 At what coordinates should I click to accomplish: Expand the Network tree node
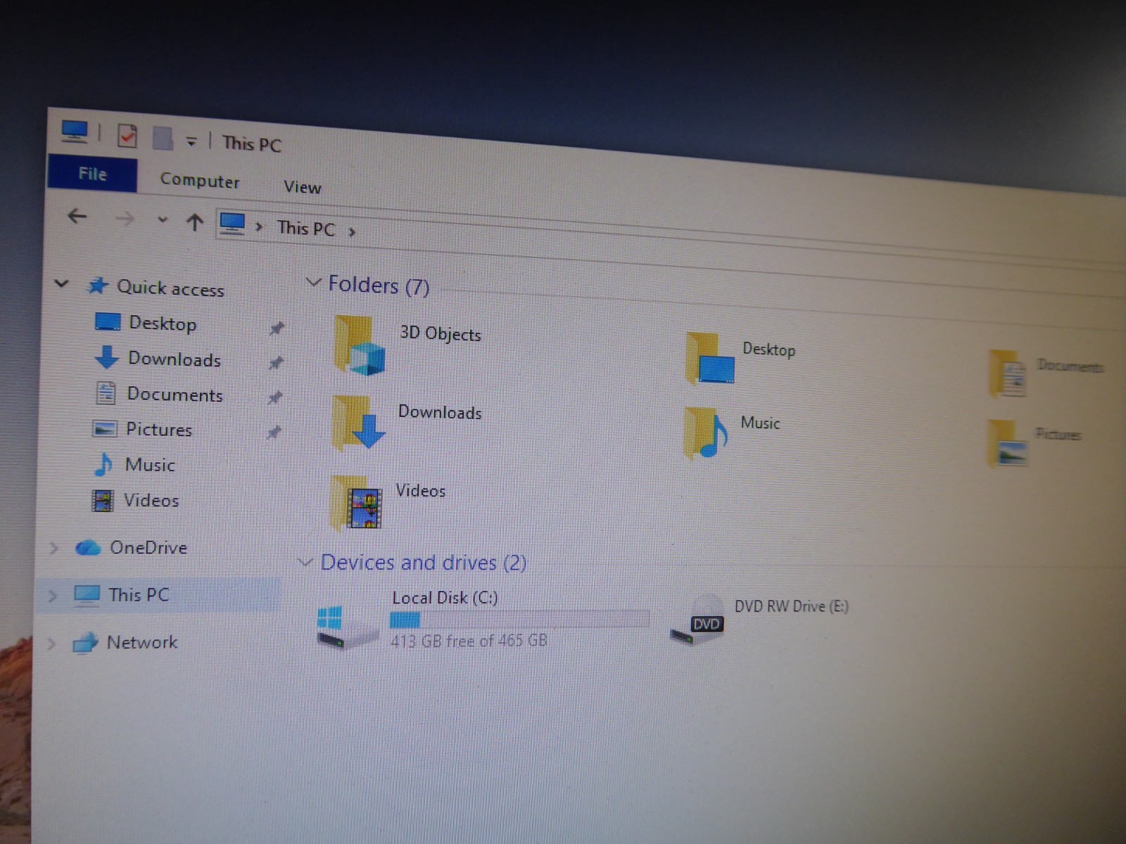coord(51,644)
